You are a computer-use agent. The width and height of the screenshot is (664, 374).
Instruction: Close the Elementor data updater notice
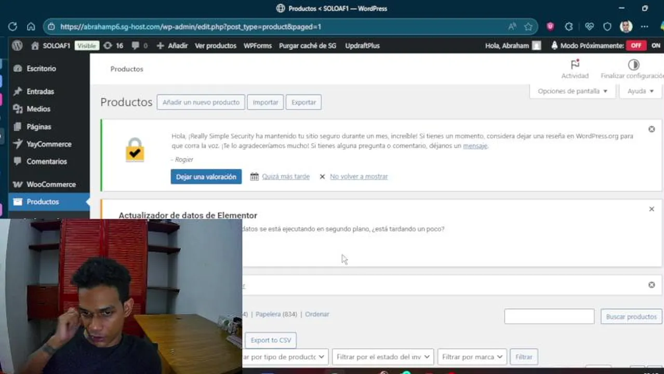click(652, 209)
